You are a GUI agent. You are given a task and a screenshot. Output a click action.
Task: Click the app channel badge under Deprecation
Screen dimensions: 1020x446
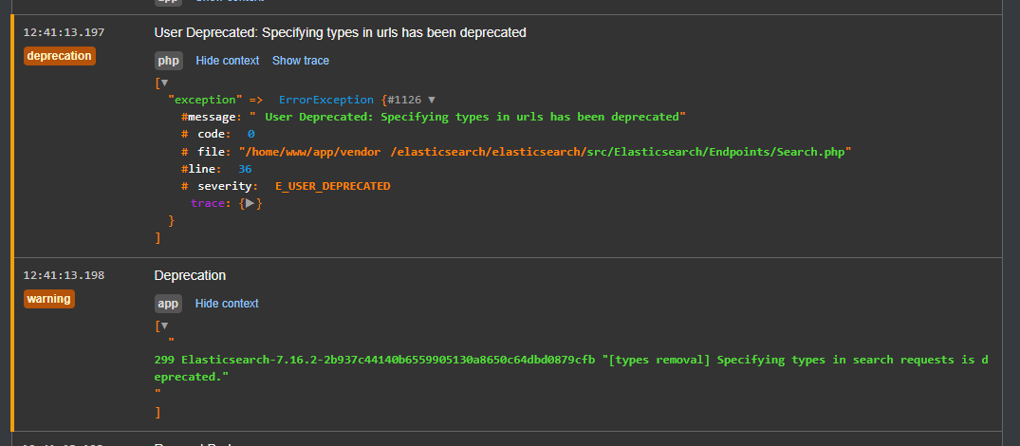click(x=169, y=304)
